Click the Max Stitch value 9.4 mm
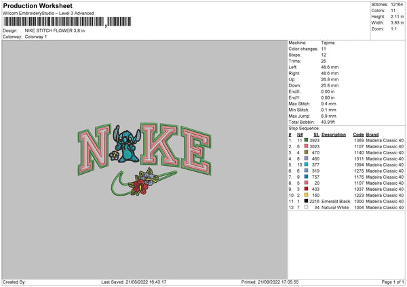The width and height of the screenshot is (407, 287). click(328, 104)
